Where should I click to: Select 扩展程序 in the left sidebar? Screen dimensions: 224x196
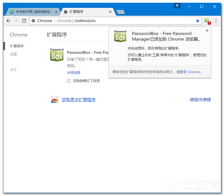[x=17, y=46]
